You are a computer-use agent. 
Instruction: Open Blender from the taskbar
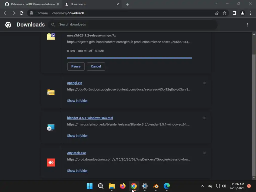click(x=155, y=186)
